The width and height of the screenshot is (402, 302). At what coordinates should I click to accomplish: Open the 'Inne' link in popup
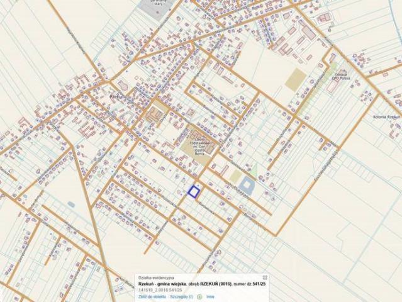(210, 296)
